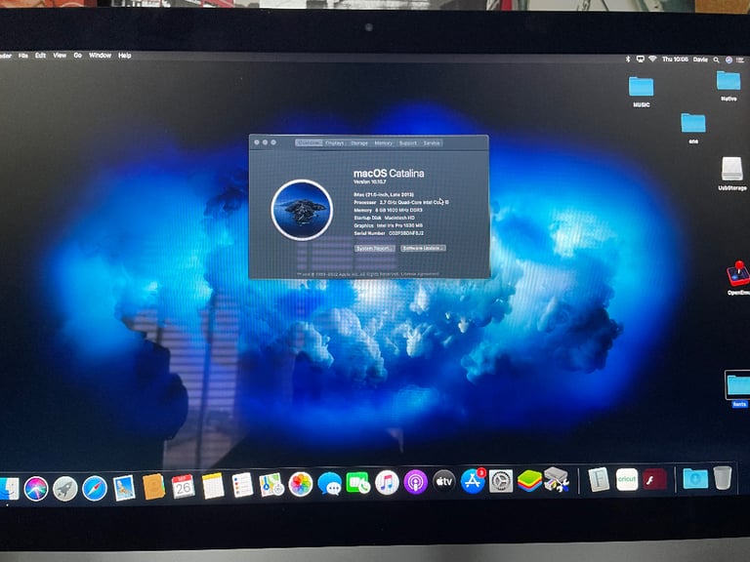
Task: Open the Go menu
Action: pos(77,56)
